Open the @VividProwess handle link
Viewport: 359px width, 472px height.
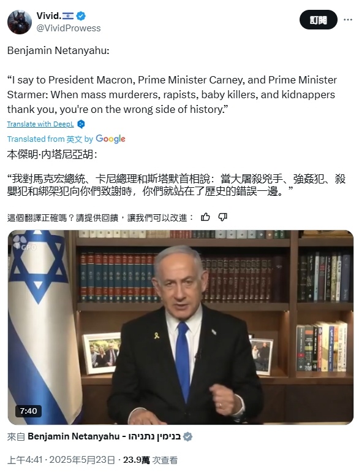pos(69,28)
